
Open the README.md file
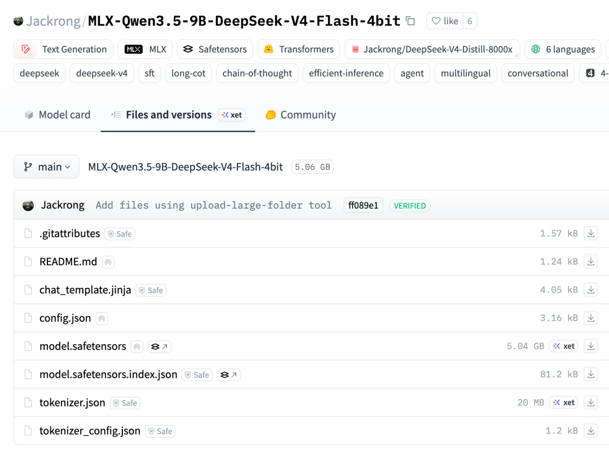(68, 262)
